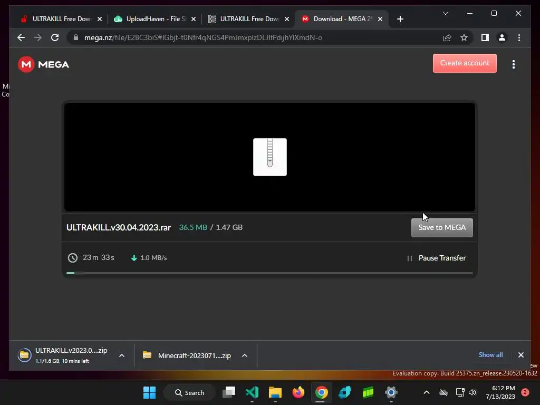The height and width of the screenshot is (405, 540).
Task: Click the 1.0 MB/s download speed indicator
Action: point(149,257)
